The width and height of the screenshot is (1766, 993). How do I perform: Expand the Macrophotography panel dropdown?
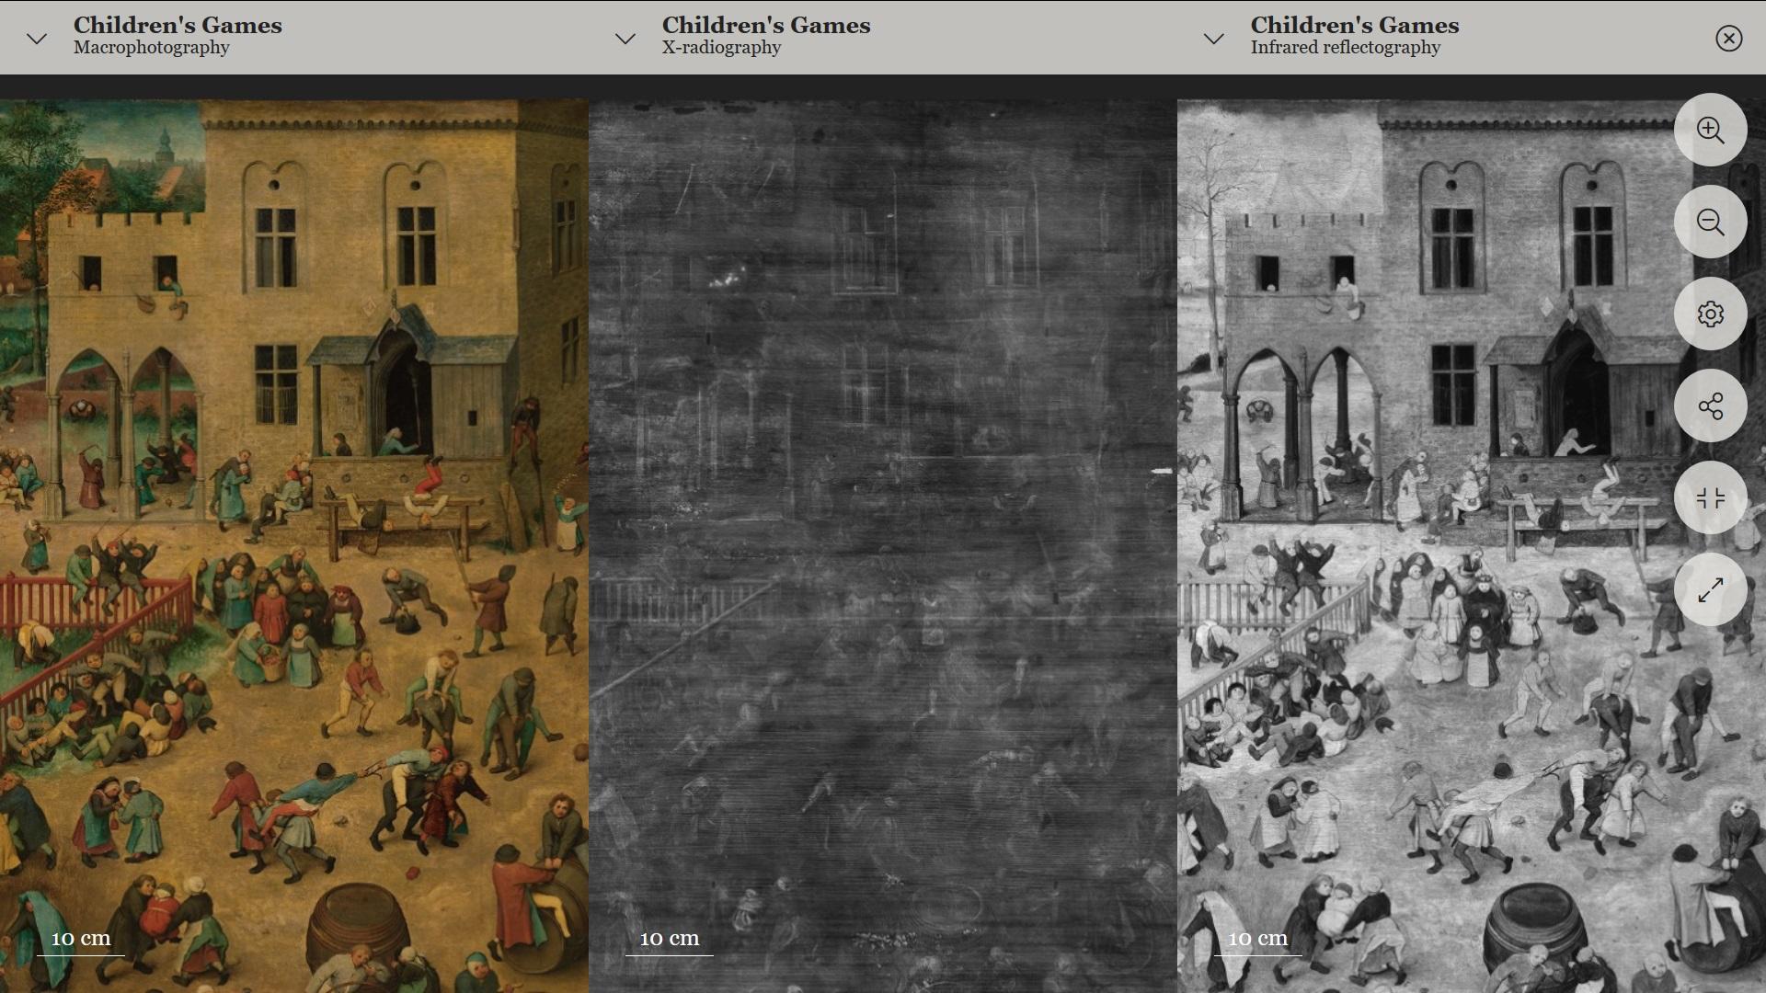pyautogui.click(x=37, y=39)
